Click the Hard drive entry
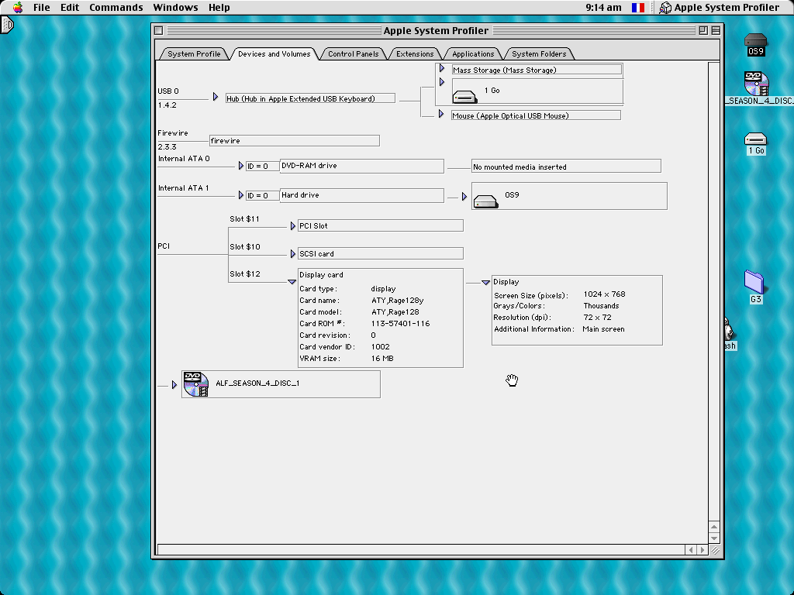794x595 pixels. pyautogui.click(x=361, y=195)
